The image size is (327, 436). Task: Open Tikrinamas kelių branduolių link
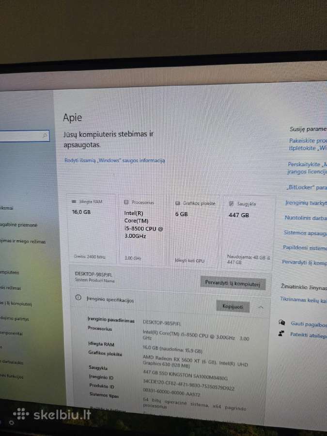(303, 300)
